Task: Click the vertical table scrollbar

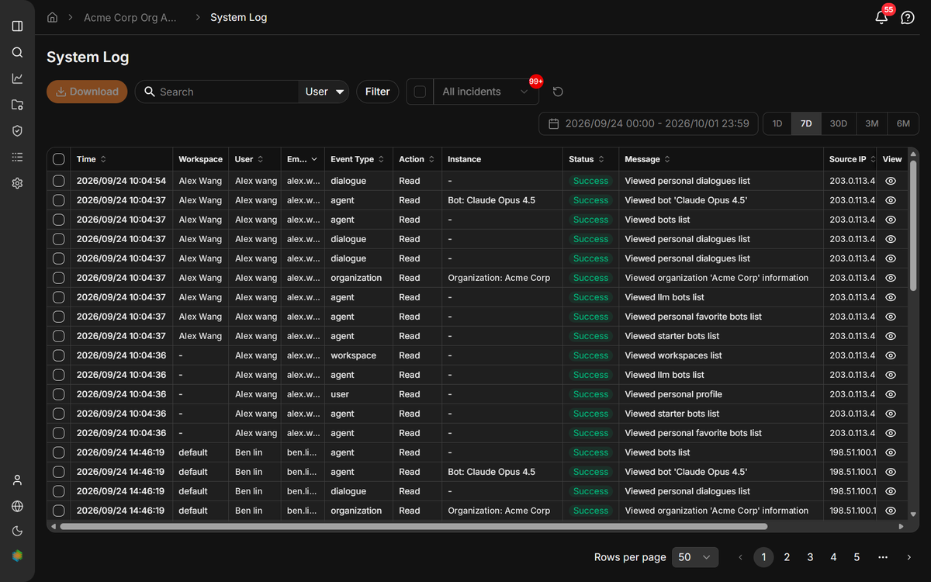Action: tap(913, 227)
